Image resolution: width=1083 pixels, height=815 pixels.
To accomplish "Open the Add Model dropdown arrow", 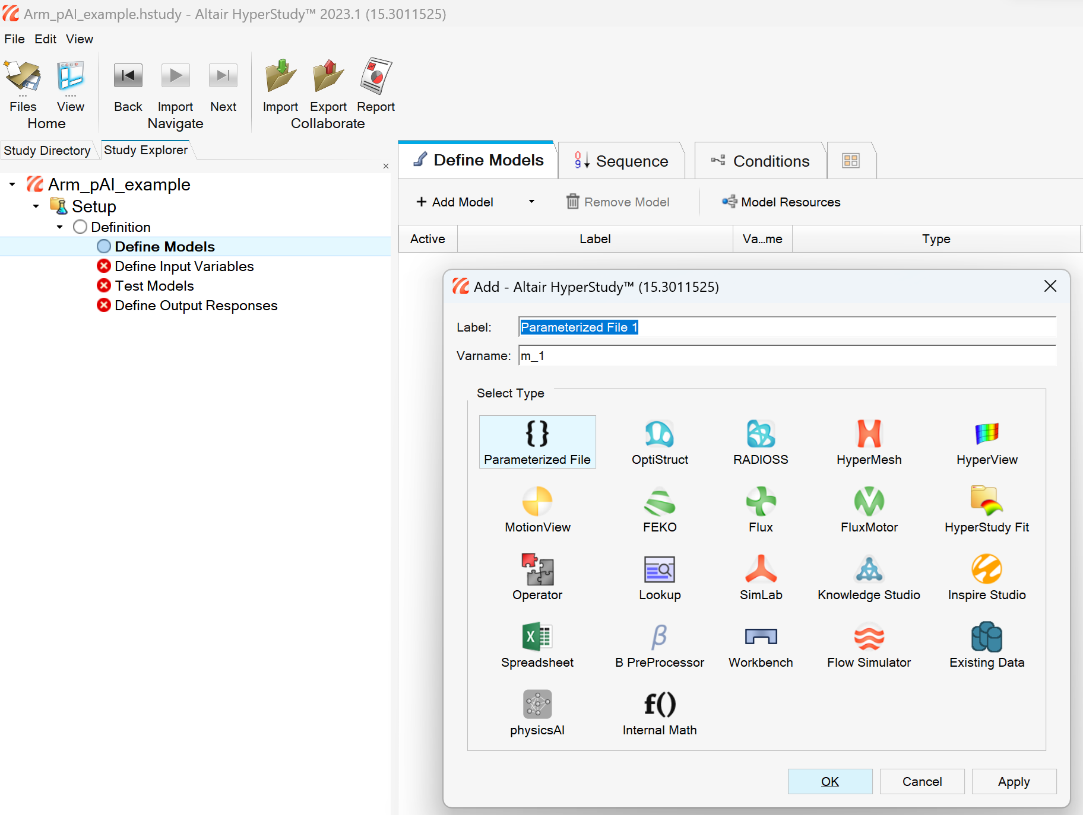I will pos(531,202).
